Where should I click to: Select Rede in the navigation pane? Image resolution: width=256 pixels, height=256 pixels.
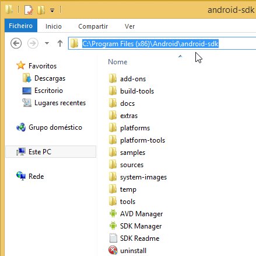36,177
